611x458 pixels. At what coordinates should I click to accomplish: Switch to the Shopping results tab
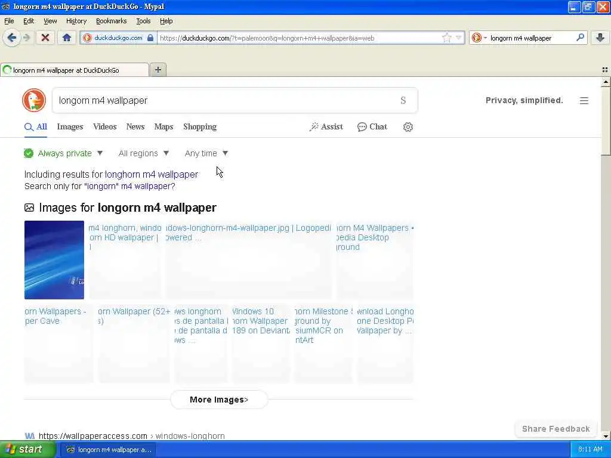point(200,126)
